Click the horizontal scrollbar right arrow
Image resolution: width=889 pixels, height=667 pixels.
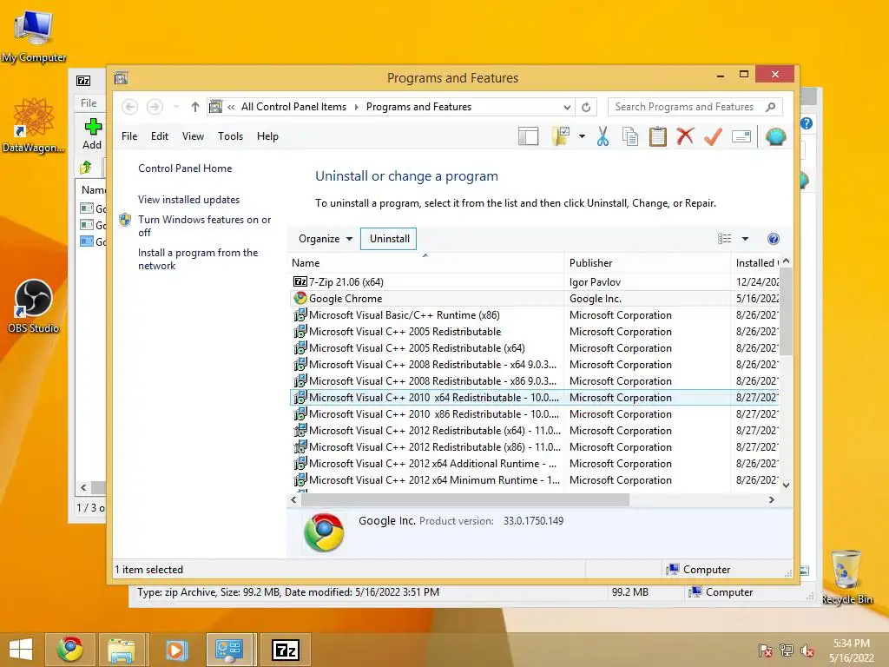coord(771,499)
